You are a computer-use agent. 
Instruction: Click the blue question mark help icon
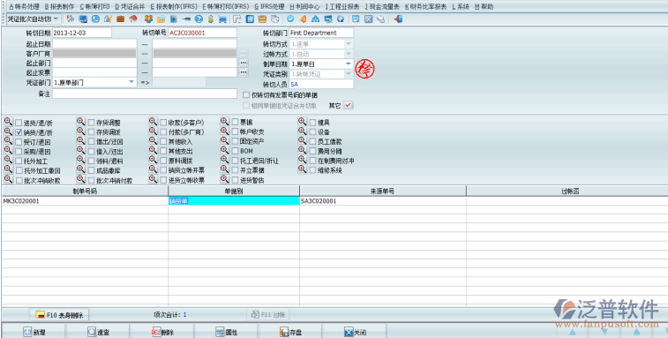click(199, 19)
